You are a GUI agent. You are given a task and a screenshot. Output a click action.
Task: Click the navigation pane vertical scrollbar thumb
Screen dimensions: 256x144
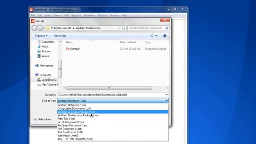coord(60,68)
